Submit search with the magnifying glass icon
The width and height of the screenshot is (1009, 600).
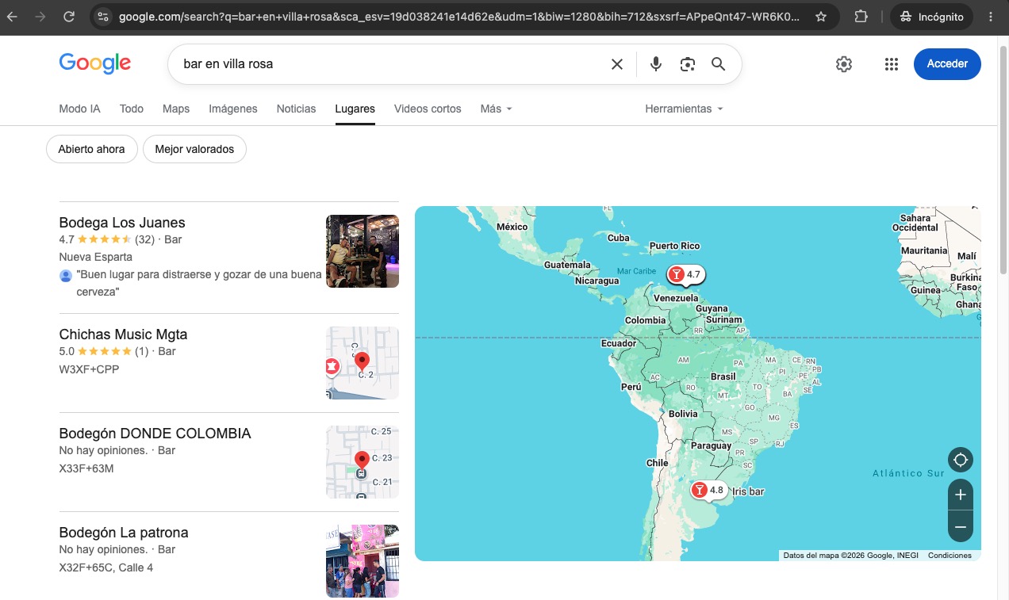click(718, 64)
